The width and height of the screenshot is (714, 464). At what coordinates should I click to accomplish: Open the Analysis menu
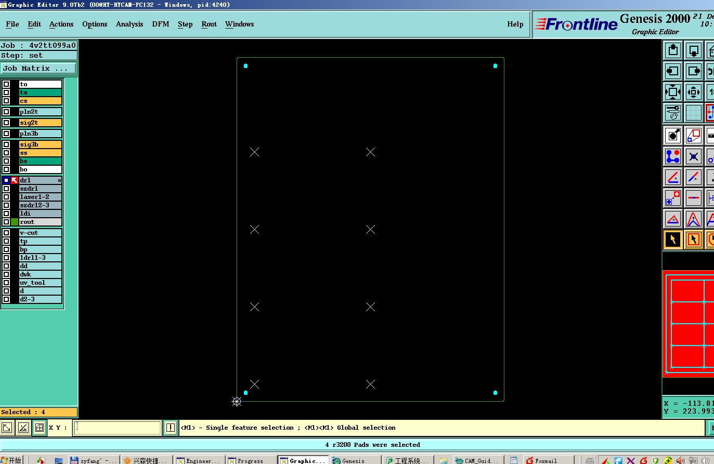click(x=129, y=24)
